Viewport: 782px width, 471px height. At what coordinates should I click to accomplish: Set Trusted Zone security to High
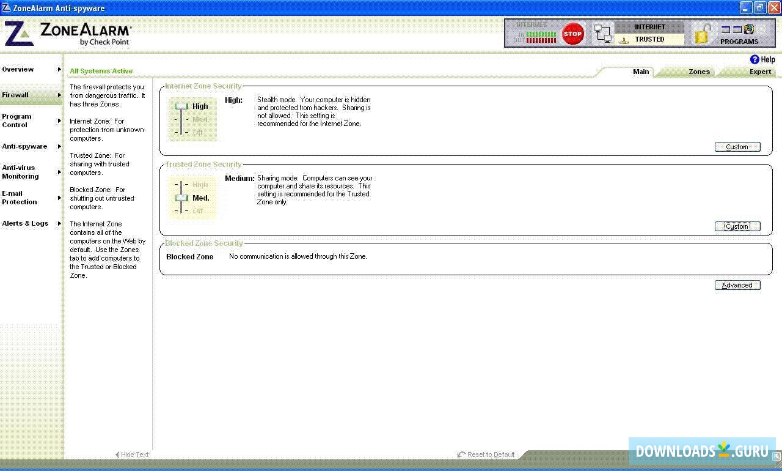(x=200, y=184)
